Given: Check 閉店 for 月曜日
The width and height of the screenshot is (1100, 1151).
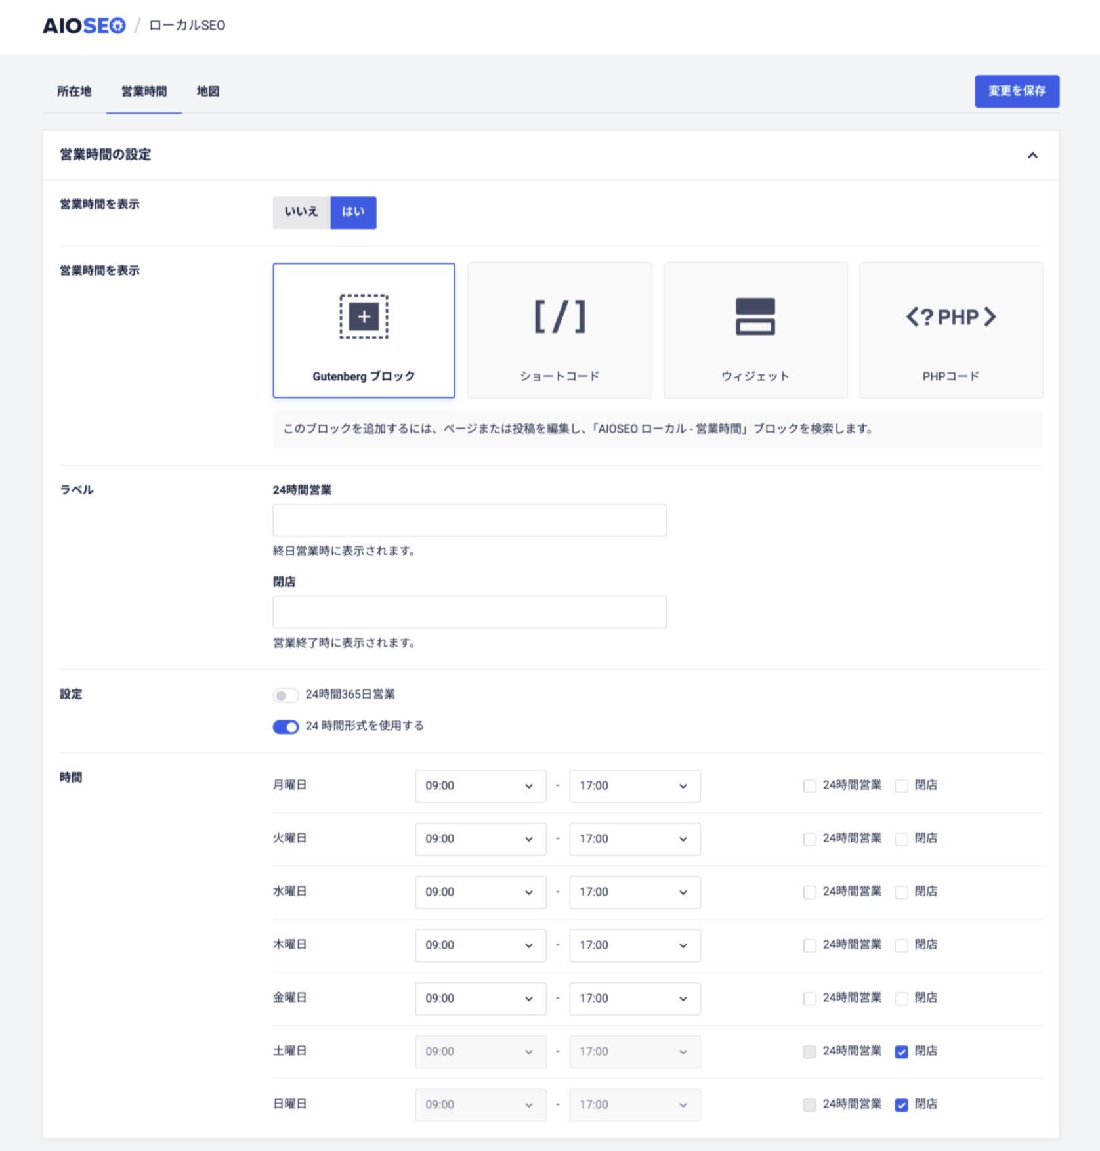Looking at the screenshot, I should tap(902, 786).
